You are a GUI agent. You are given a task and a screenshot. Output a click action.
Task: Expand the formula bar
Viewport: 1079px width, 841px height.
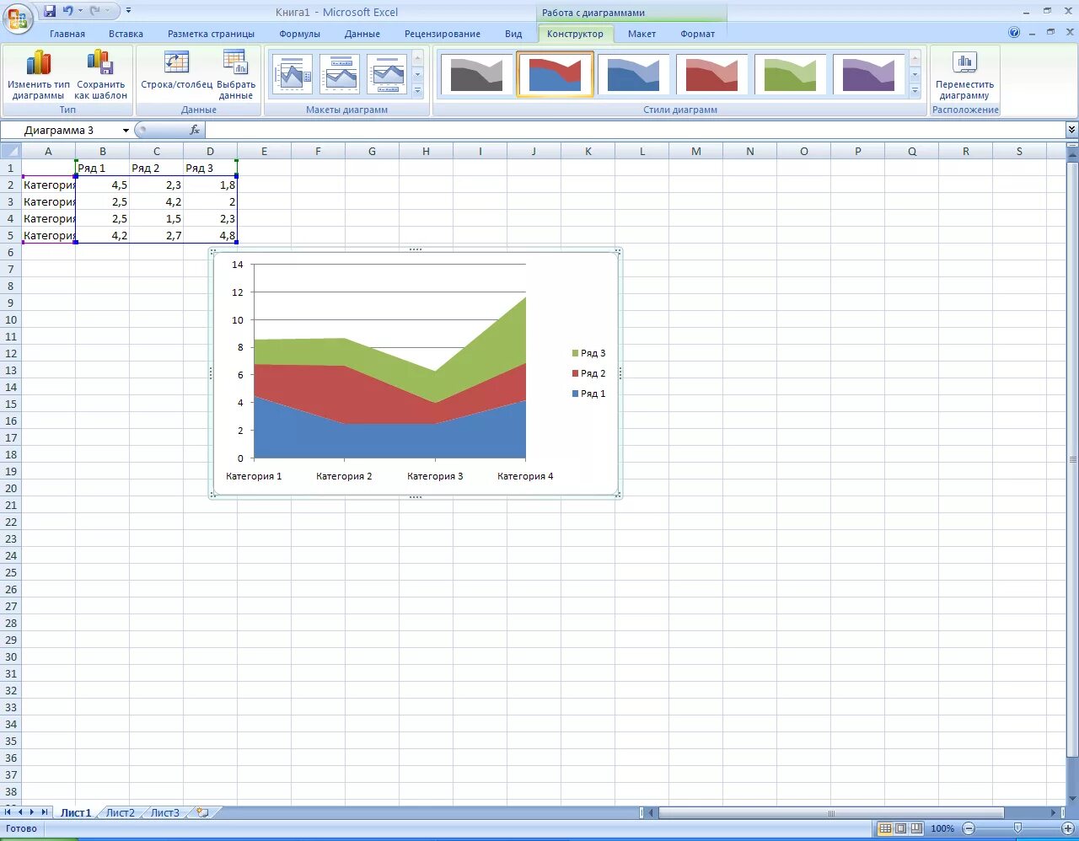click(1071, 130)
